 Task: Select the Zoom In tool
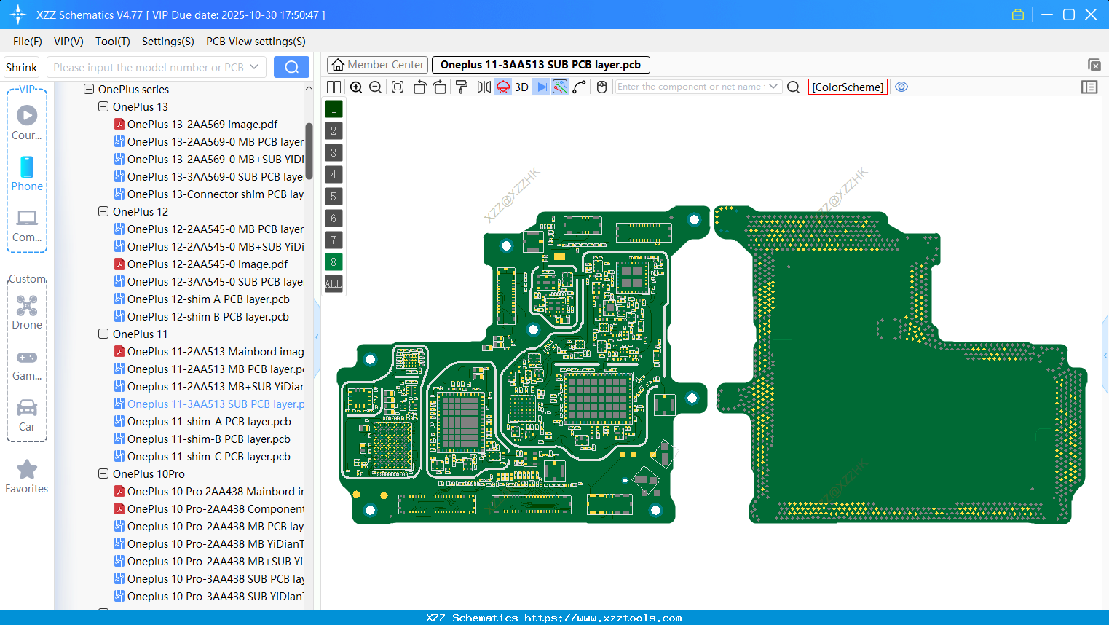pos(356,87)
